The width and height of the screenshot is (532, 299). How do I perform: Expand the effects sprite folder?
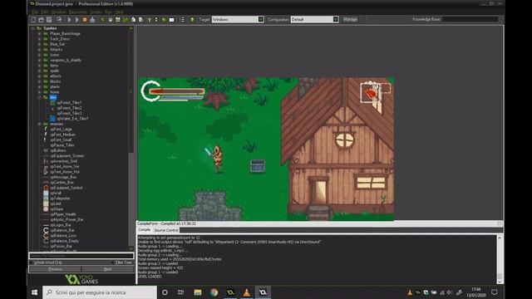click(x=39, y=76)
